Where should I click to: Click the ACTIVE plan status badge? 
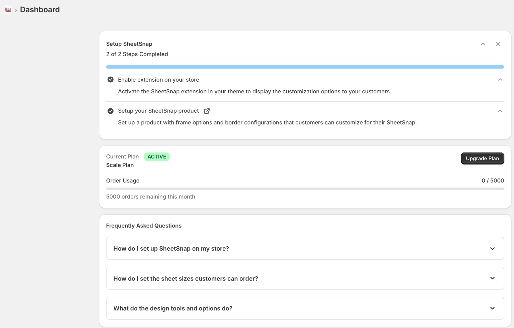pyautogui.click(x=157, y=157)
